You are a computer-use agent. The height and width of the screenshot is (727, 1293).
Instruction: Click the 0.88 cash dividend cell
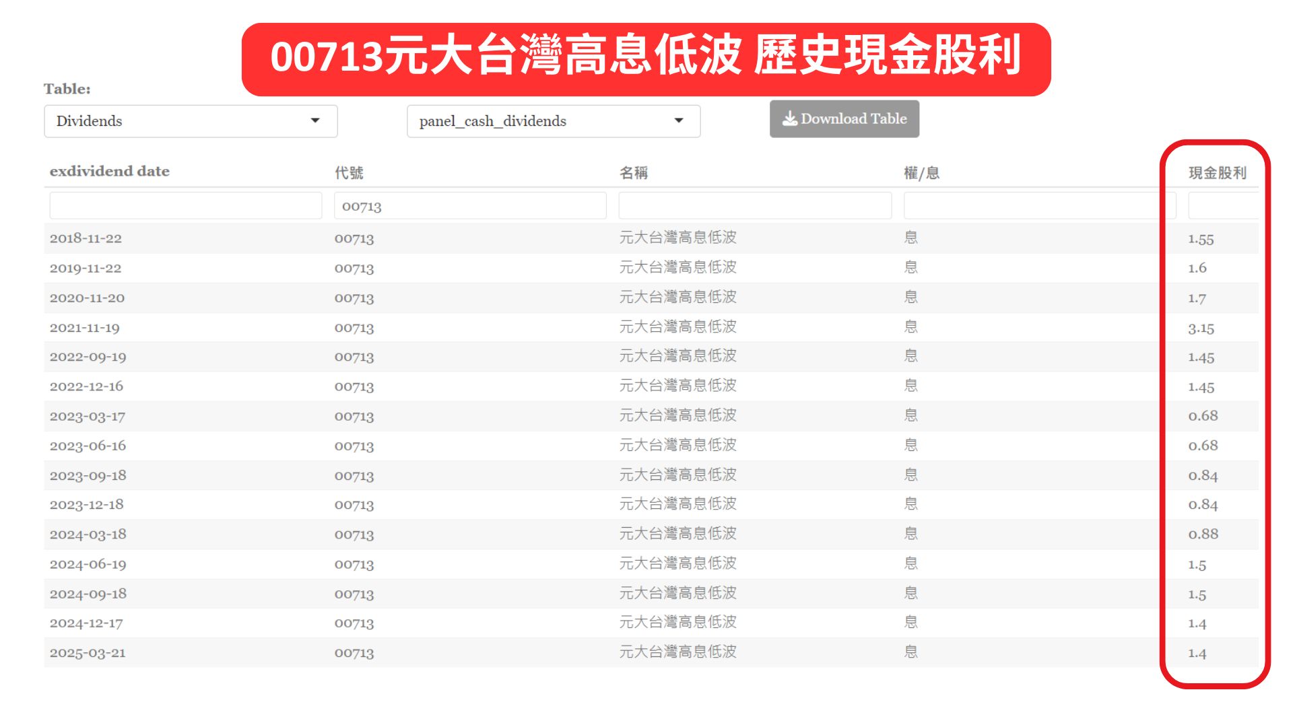click(x=1203, y=534)
